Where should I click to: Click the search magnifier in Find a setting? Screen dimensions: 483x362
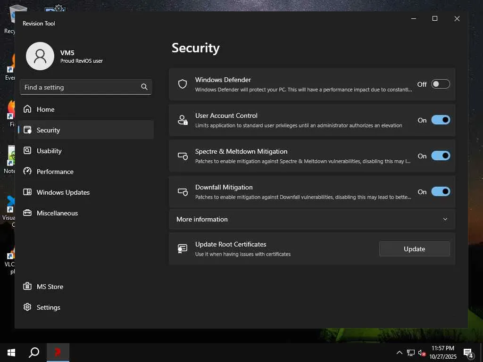[144, 87]
